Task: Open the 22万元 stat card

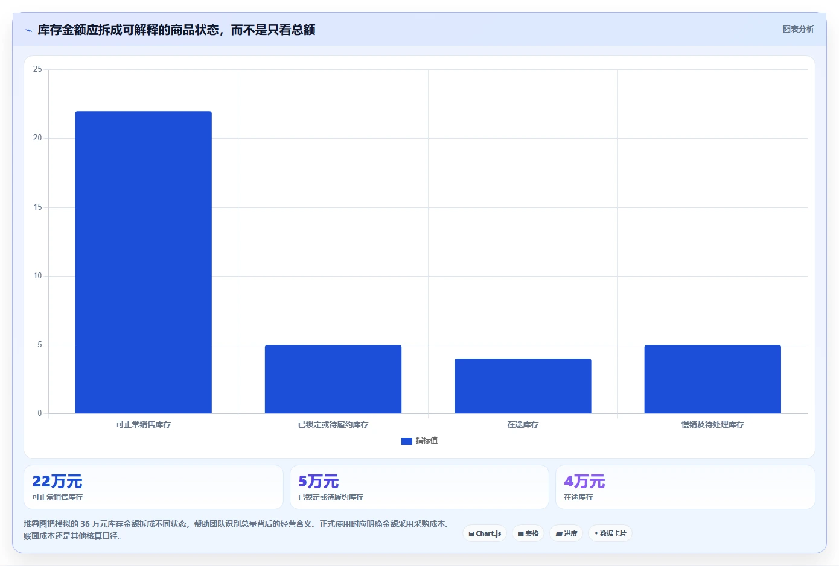Action: click(153, 487)
